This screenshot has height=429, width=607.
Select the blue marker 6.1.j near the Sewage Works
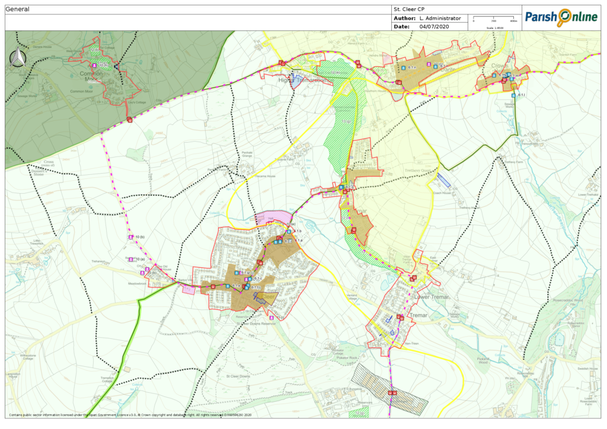[x=513, y=95]
